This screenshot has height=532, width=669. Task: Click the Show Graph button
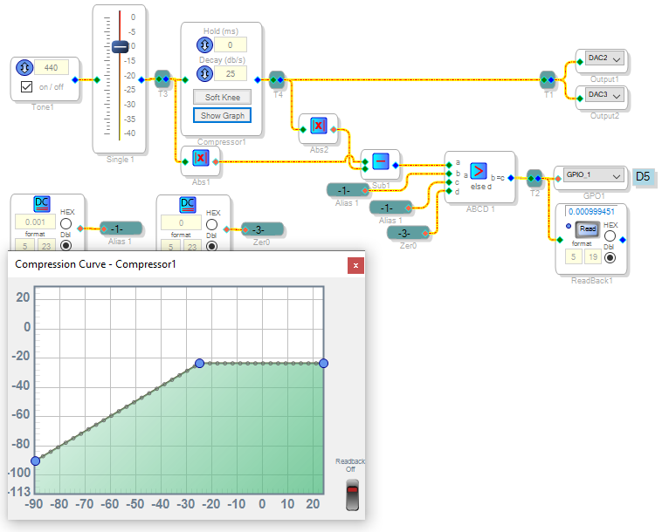click(x=223, y=115)
